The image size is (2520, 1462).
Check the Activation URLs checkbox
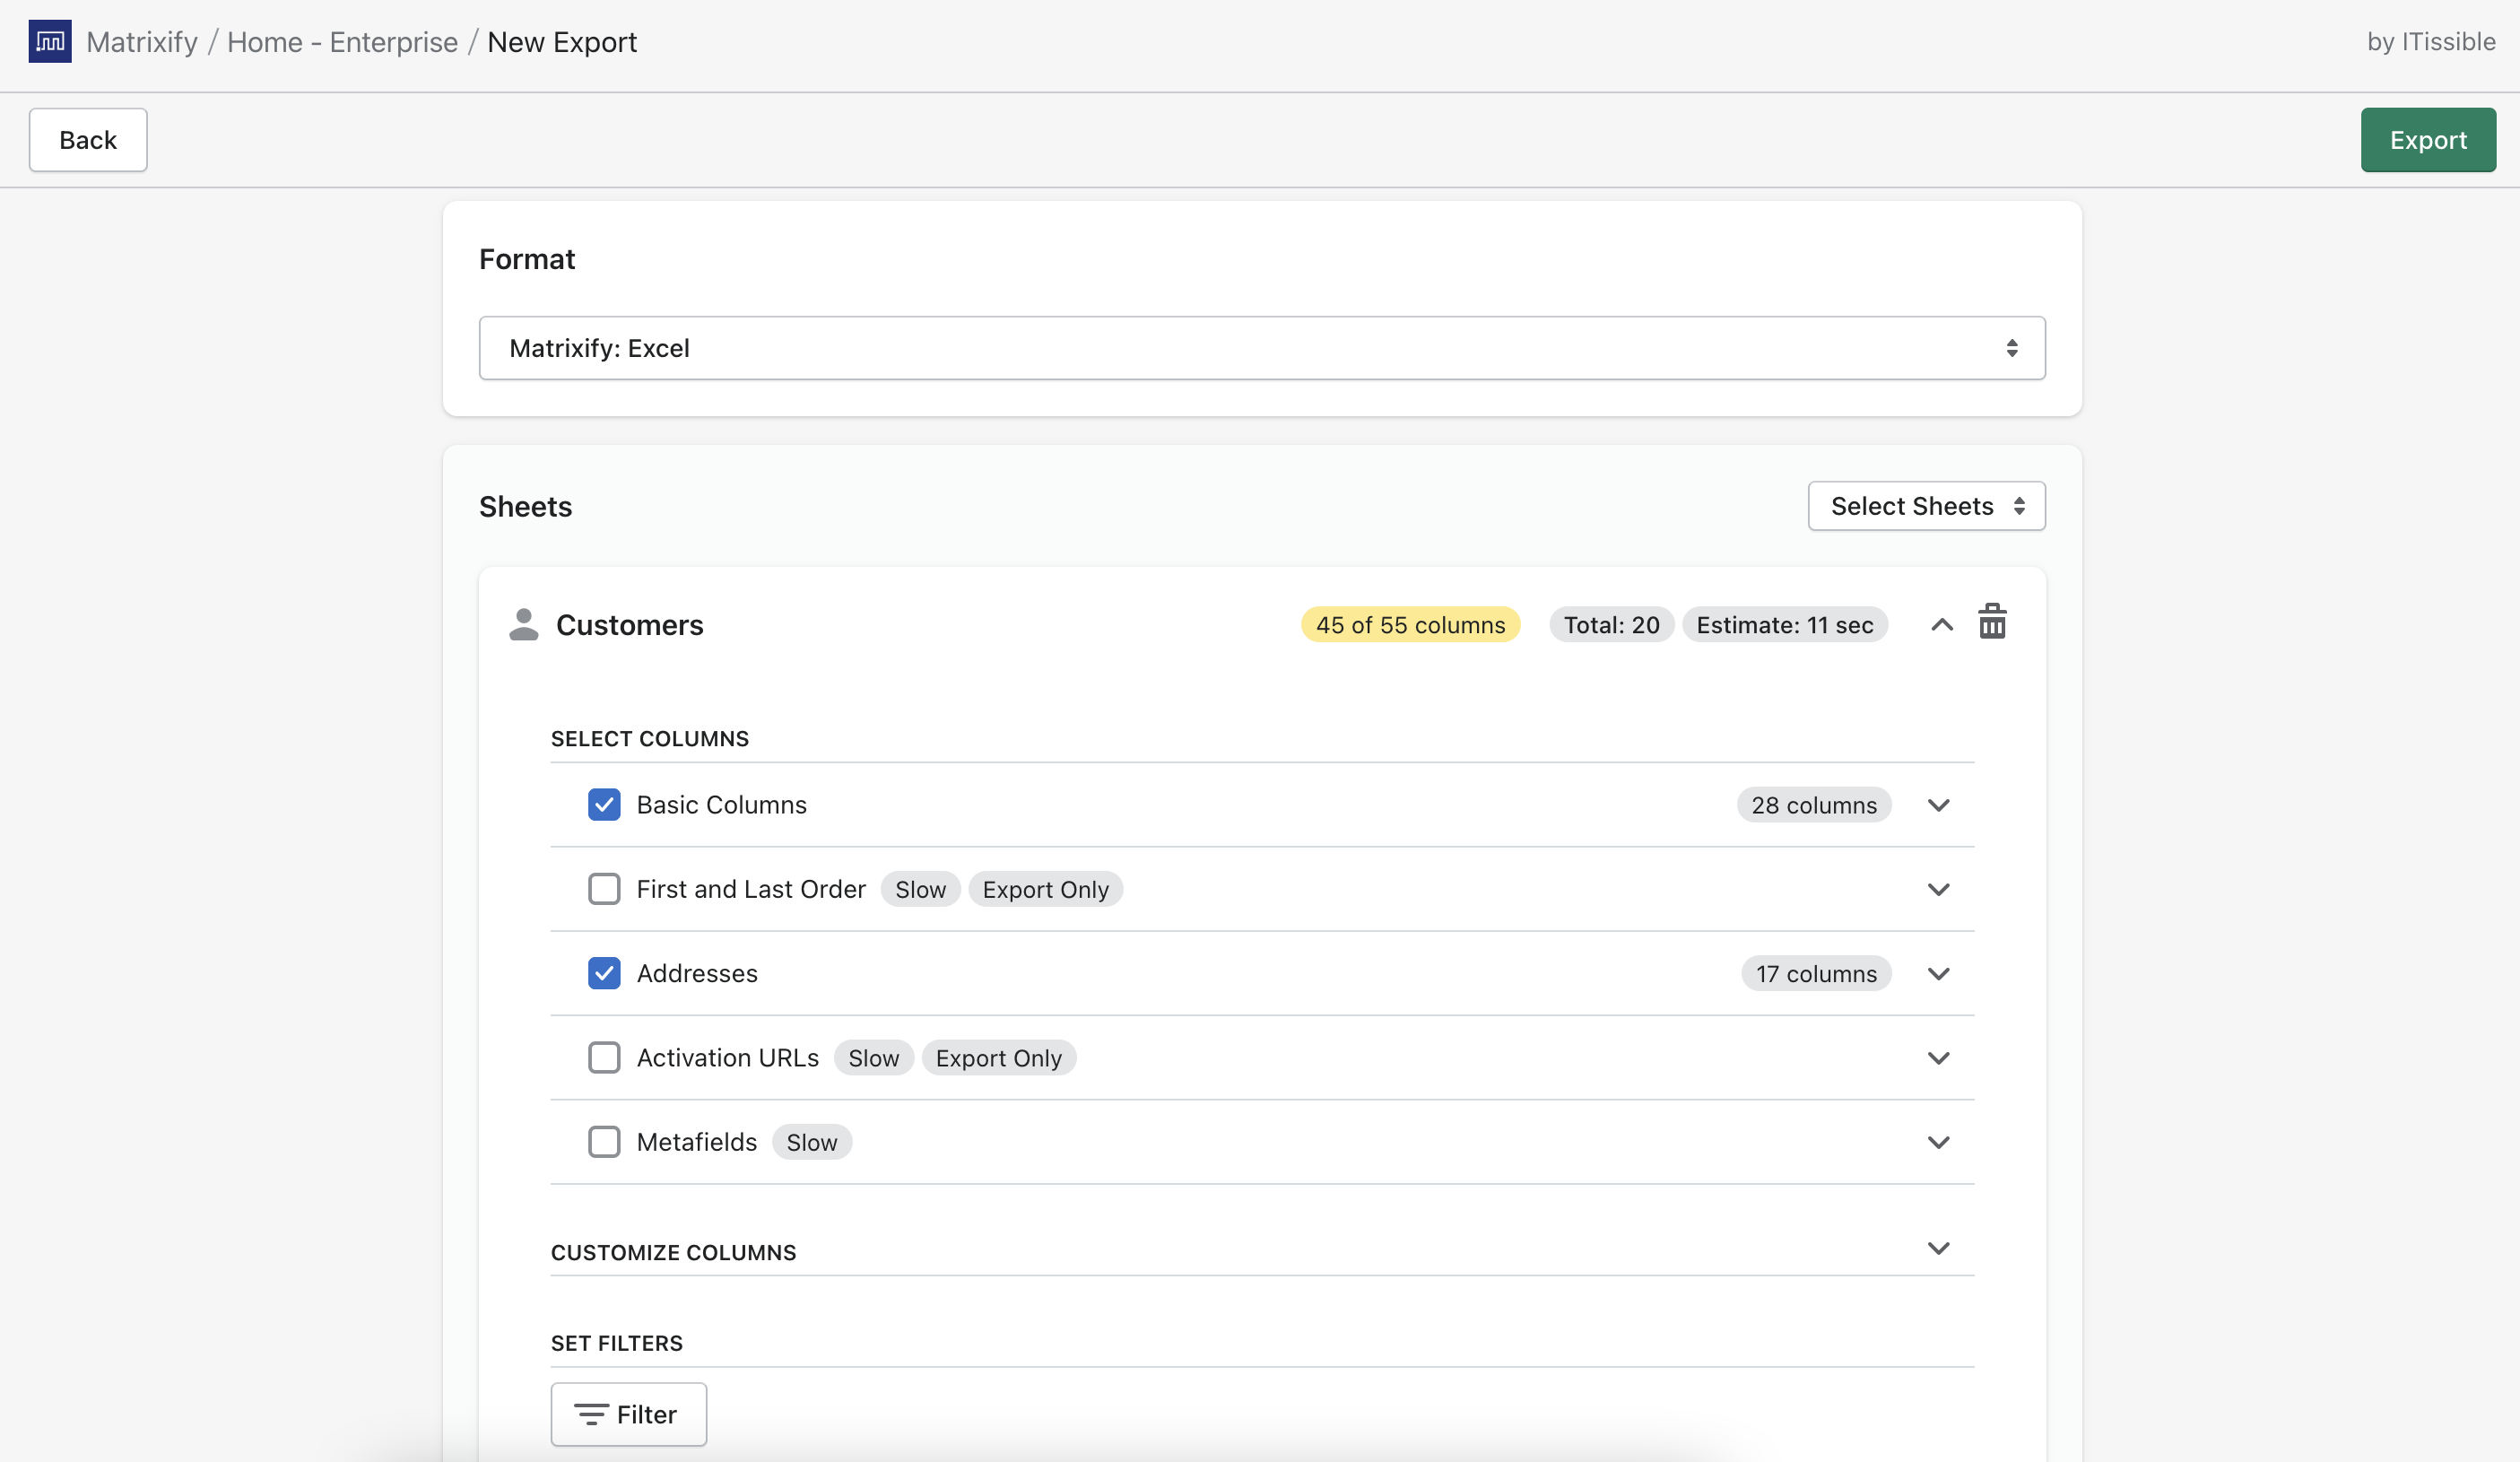[604, 1058]
